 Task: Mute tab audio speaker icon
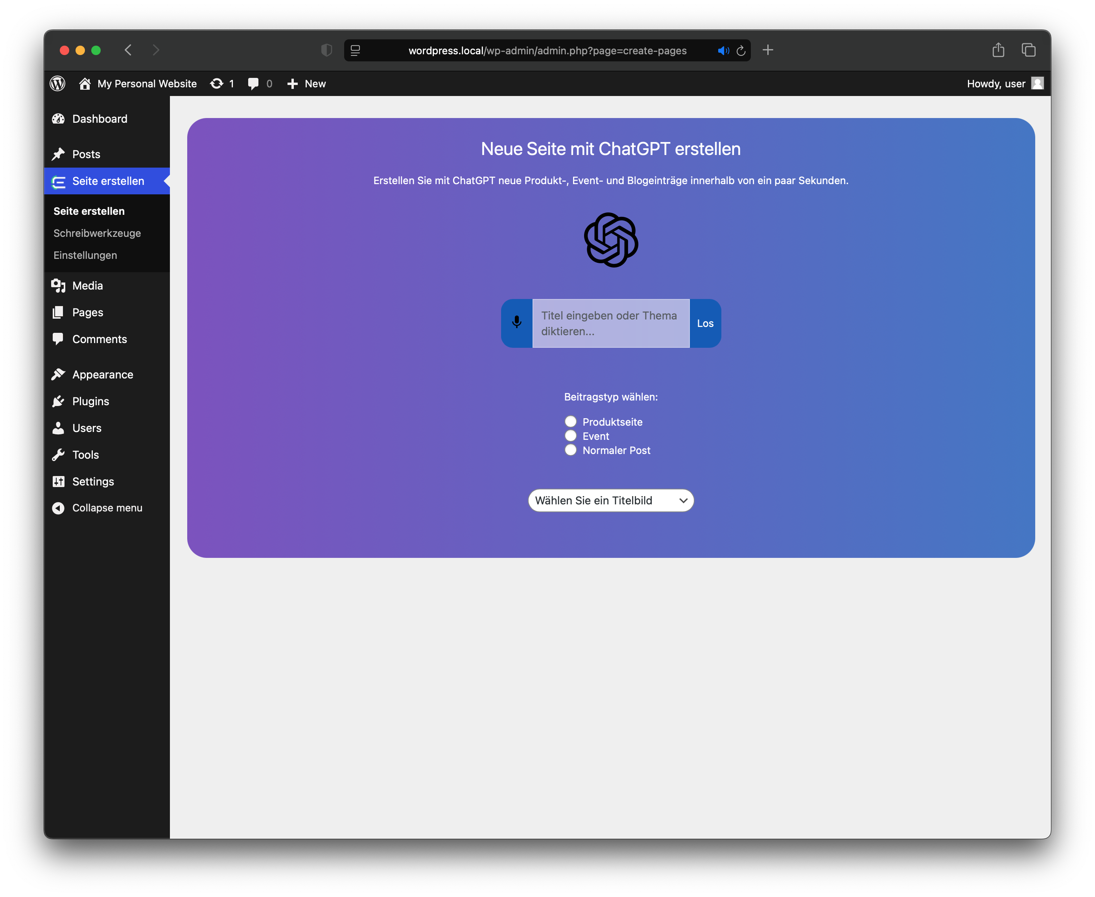coord(723,51)
